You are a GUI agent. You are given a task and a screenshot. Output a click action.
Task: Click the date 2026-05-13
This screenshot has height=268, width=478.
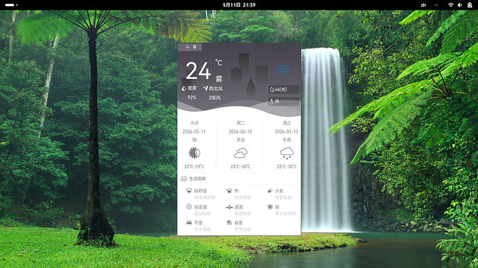[287, 132]
